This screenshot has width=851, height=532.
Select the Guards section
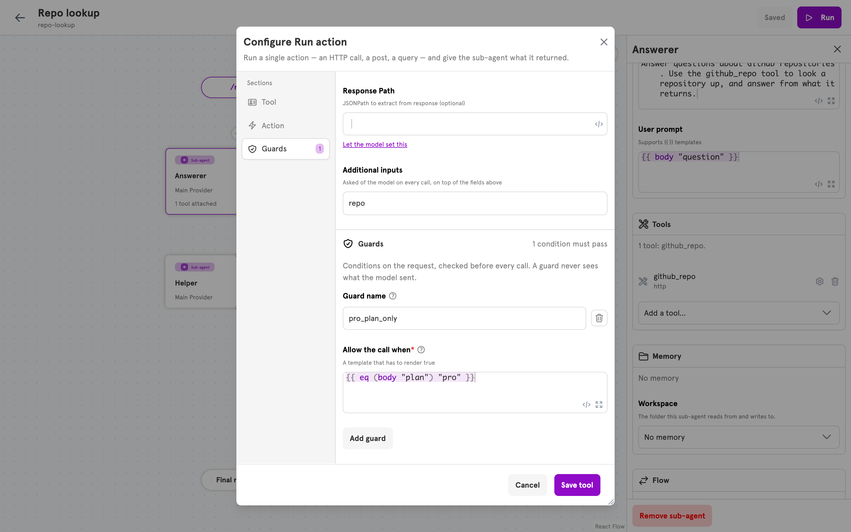coord(285,149)
